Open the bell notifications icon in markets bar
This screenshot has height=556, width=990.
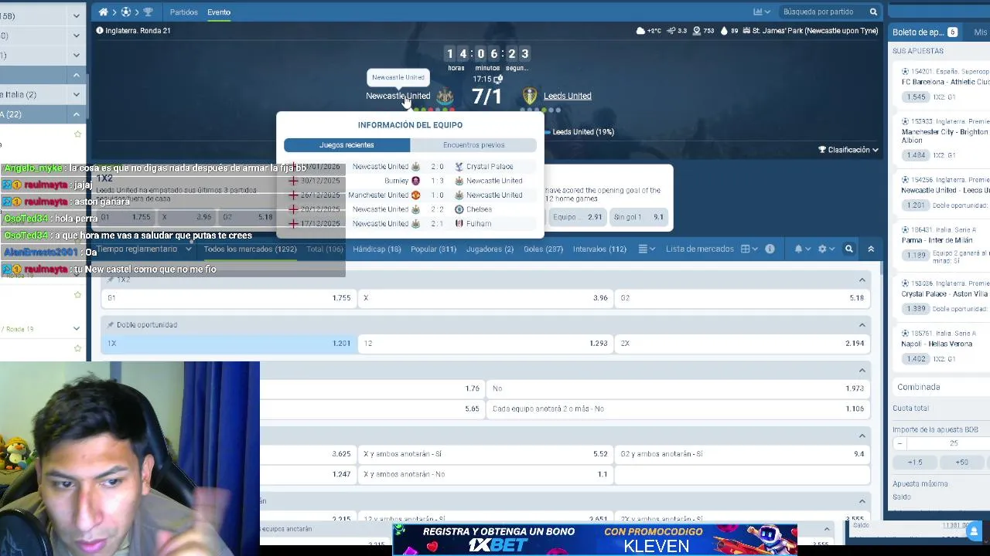[x=801, y=249]
